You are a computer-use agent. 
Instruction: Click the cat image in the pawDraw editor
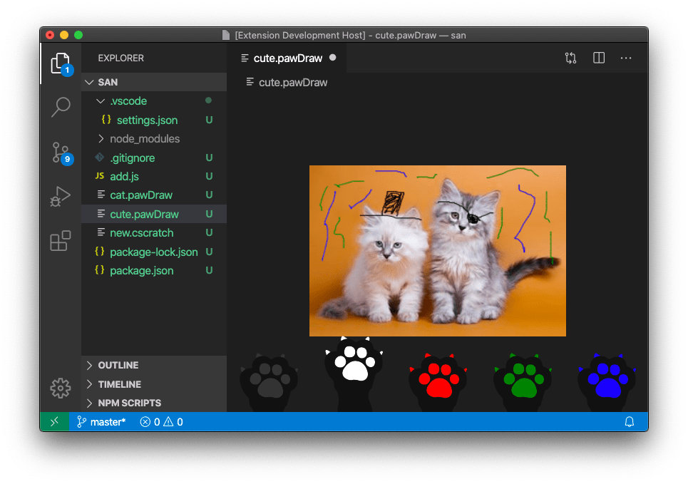[437, 250]
